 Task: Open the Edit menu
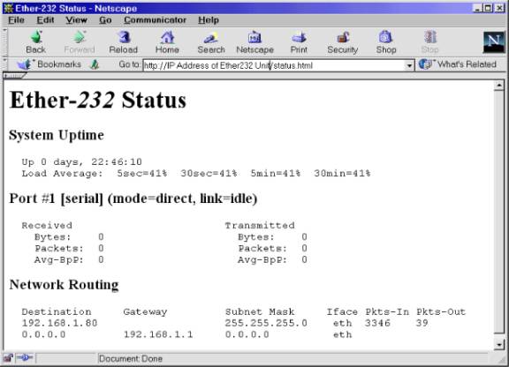coord(45,20)
